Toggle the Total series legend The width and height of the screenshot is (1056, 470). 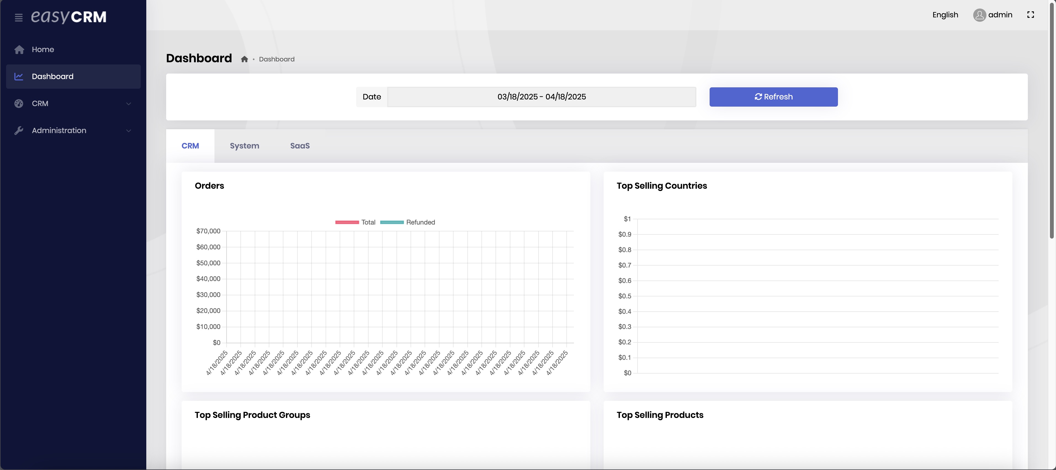(x=368, y=222)
